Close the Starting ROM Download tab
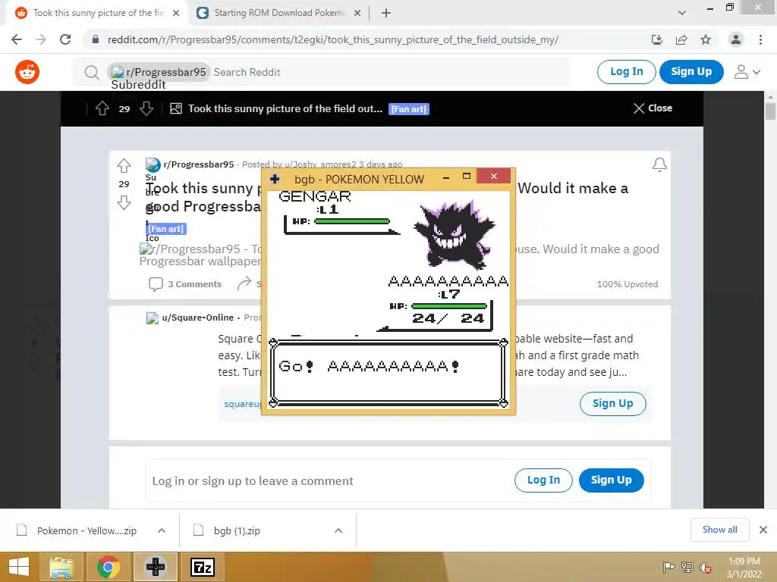Image resolution: width=777 pixels, height=582 pixels. coord(357,13)
